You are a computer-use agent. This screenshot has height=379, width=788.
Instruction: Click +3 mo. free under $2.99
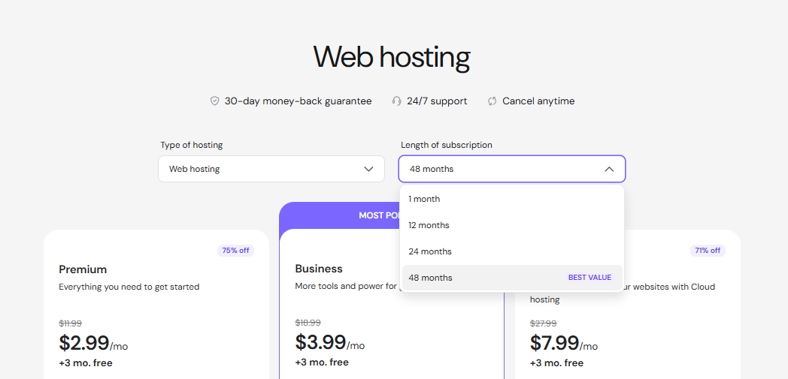click(86, 363)
